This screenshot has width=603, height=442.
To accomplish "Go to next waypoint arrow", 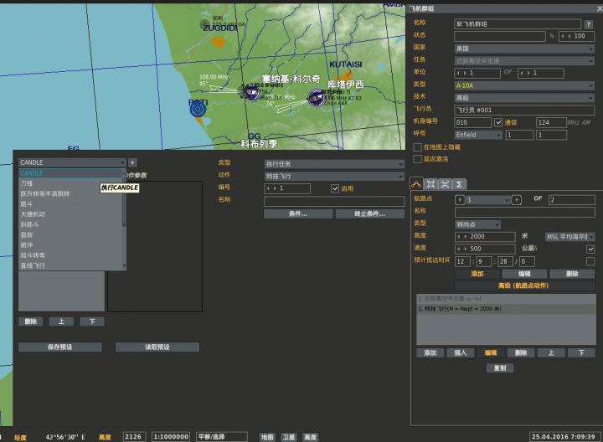I will tap(516, 200).
